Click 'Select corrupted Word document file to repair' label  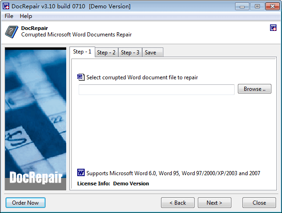[142, 77]
